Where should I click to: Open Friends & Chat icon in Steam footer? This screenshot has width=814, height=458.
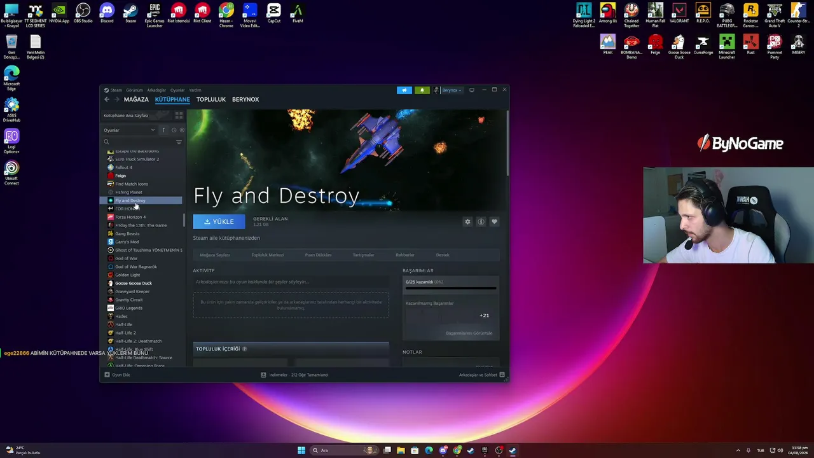click(x=502, y=375)
